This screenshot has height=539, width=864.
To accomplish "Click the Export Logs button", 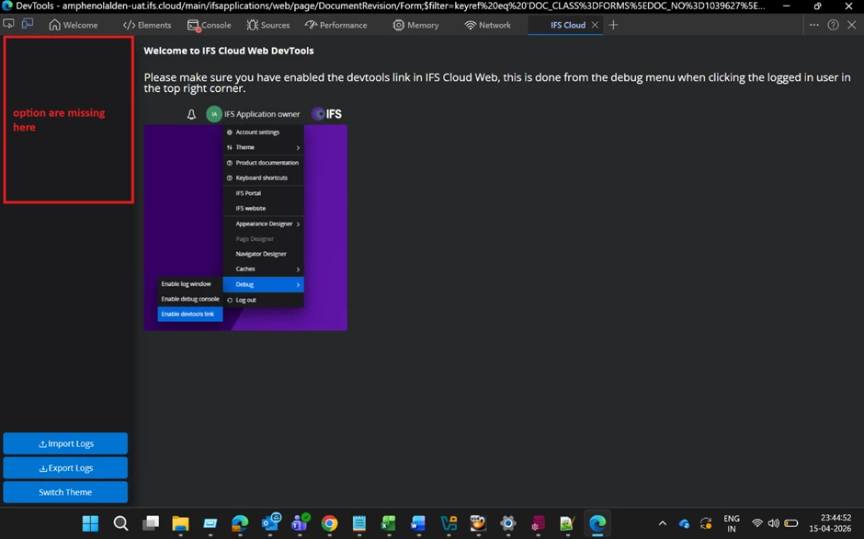I will pos(65,468).
